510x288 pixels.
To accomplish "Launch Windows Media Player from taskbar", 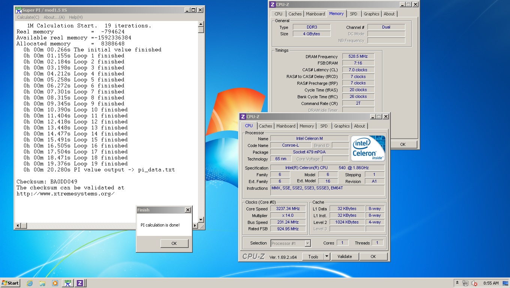I will [55, 283].
